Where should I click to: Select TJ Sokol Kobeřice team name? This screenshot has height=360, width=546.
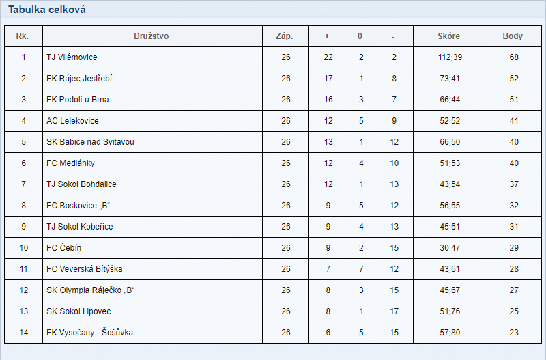click(x=80, y=227)
